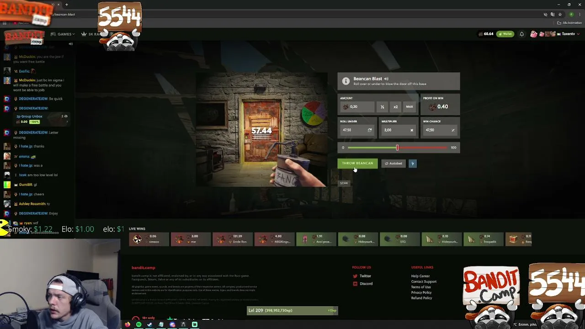This screenshot has width=585, height=329.
Task: Open the new browser tab plus button
Action: [66, 5]
